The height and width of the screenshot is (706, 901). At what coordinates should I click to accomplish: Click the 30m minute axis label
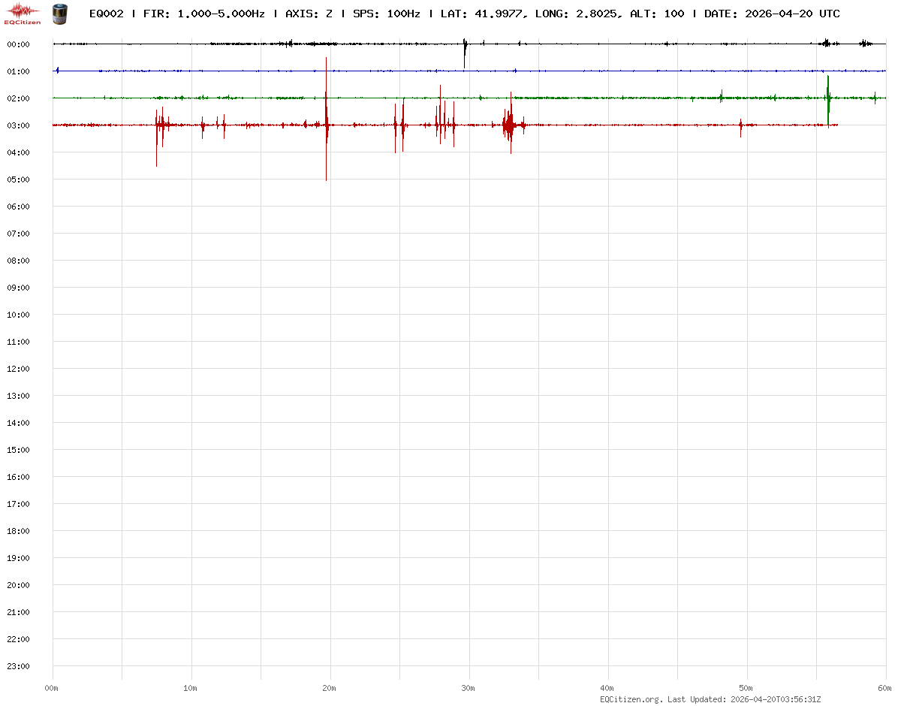[x=469, y=688]
